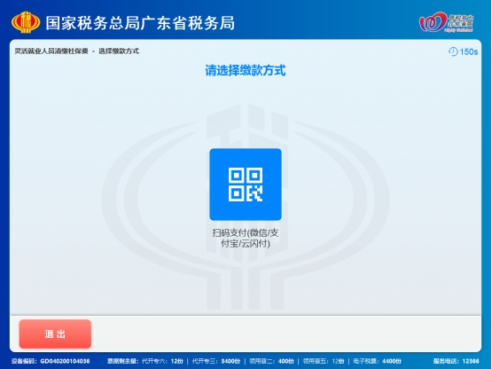Viewport: 492px width, 369px height.
Task: Click the heart-shaped service logo at top right
Action: point(447,22)
